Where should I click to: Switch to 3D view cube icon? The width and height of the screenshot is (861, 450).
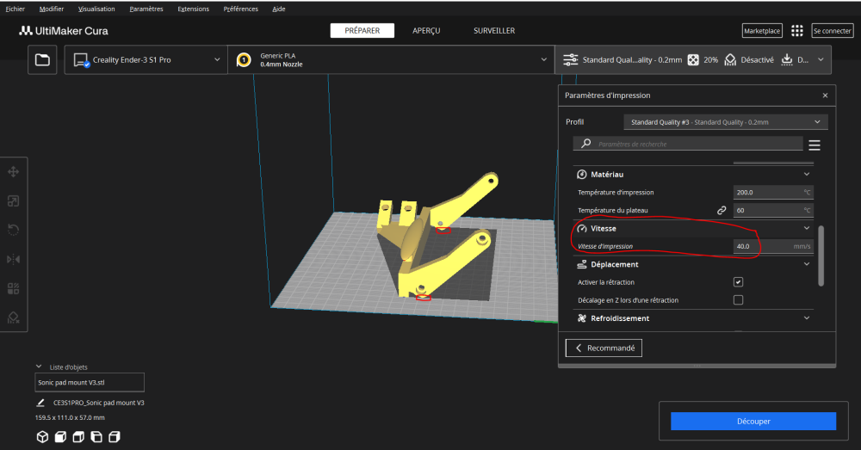pyautogui.click(x=42, y=437)
